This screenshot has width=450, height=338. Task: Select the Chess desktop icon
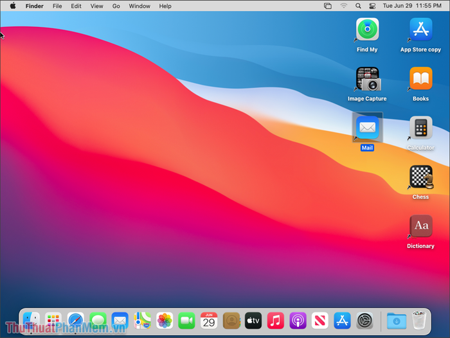click(x=420, y=177)
